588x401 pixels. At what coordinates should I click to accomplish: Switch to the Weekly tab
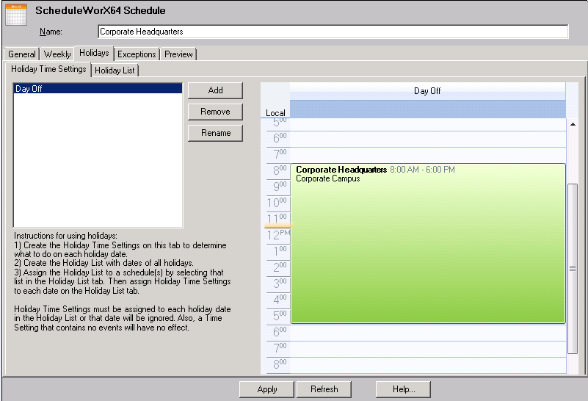click(57, 54)
